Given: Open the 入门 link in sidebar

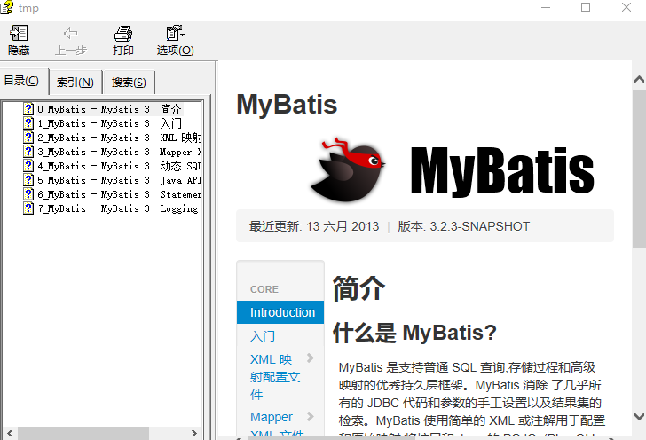Looking at the screenshot, I should pyautogui.click(x=263, y=336).
